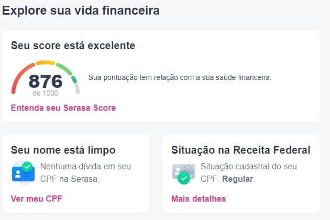Image resolution: width=330 pixels, height=220 pixels.
Task: Click the green check badge under Receita Federal
Action: click(184, 178)
